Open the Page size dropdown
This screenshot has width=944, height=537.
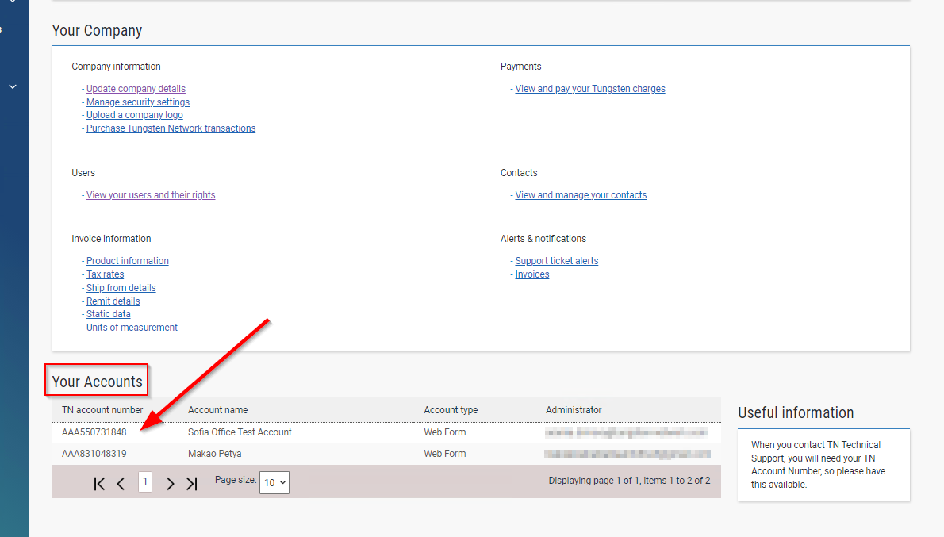(274, 482)
